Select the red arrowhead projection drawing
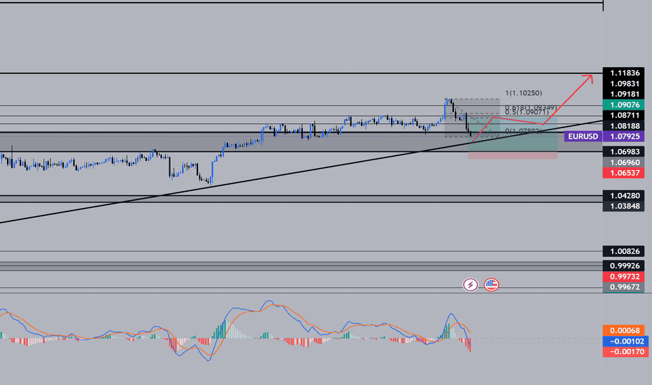652x385 pixels. pos(588,78)
